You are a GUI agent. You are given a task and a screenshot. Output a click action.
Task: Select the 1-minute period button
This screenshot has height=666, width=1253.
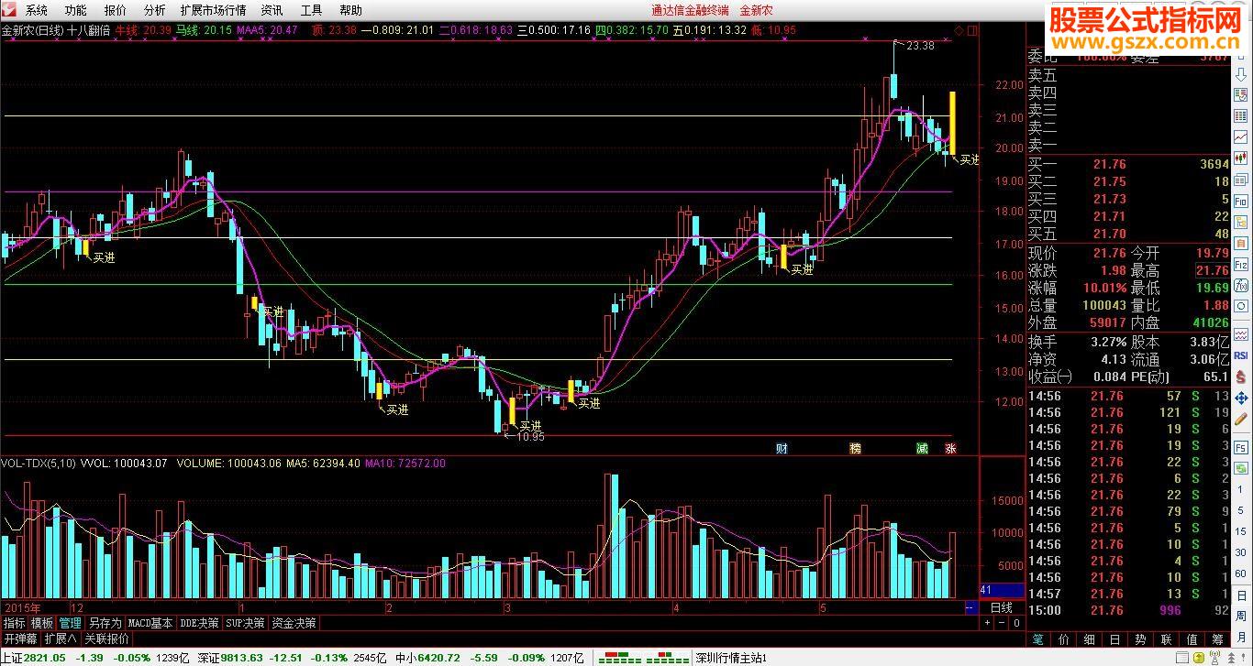[x=1241, y=487]
